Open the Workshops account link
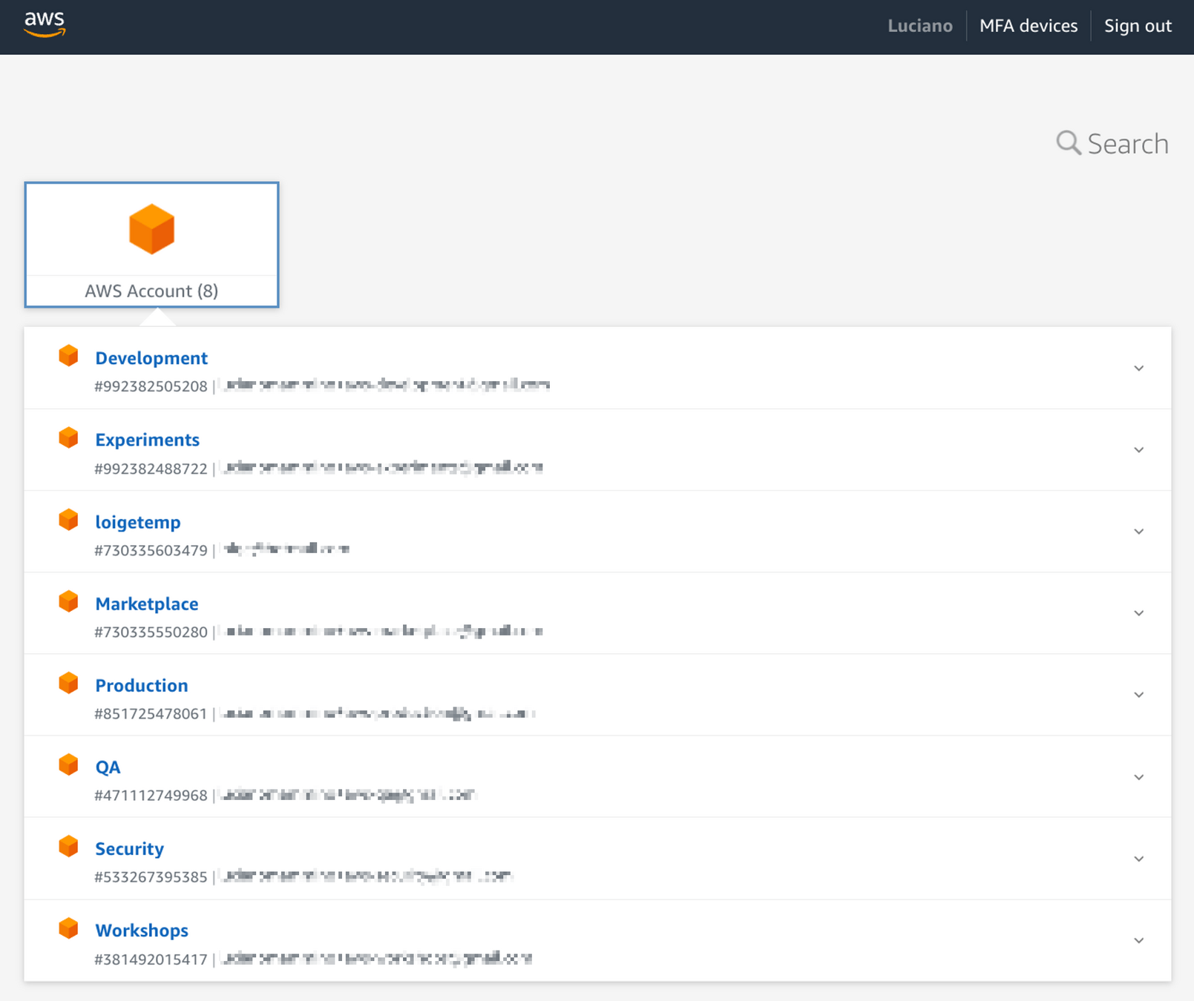1194x1001 pixels. pos(142,930)
